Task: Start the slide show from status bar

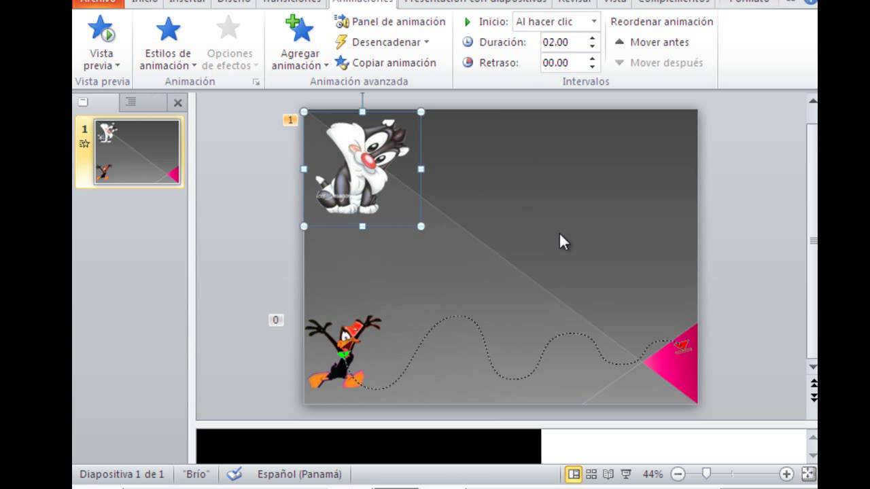Action: point(625,474)
